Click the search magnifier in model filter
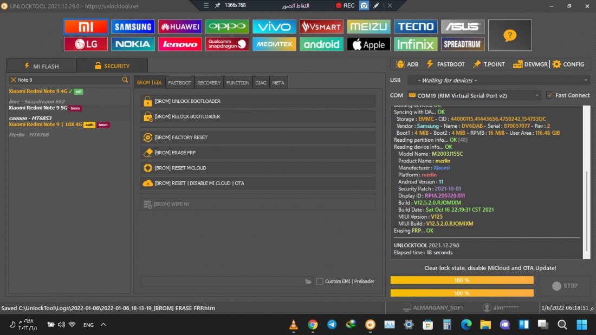Viewport: 596px width, 335px height. coord(125,80)
